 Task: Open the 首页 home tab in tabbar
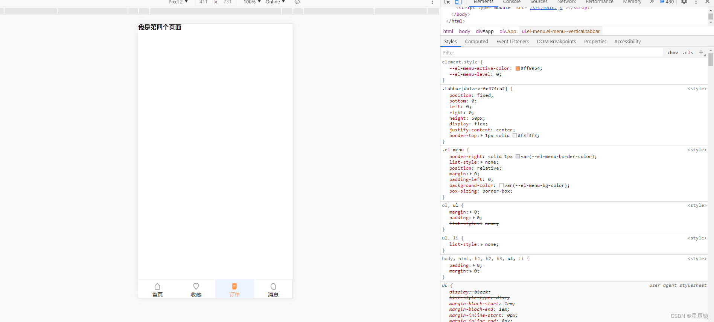[x=157, y=289]
